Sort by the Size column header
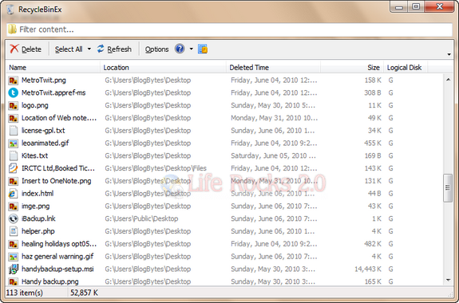Image resolution: width=459 pixels, height=303 pixels. click(352, 68)
